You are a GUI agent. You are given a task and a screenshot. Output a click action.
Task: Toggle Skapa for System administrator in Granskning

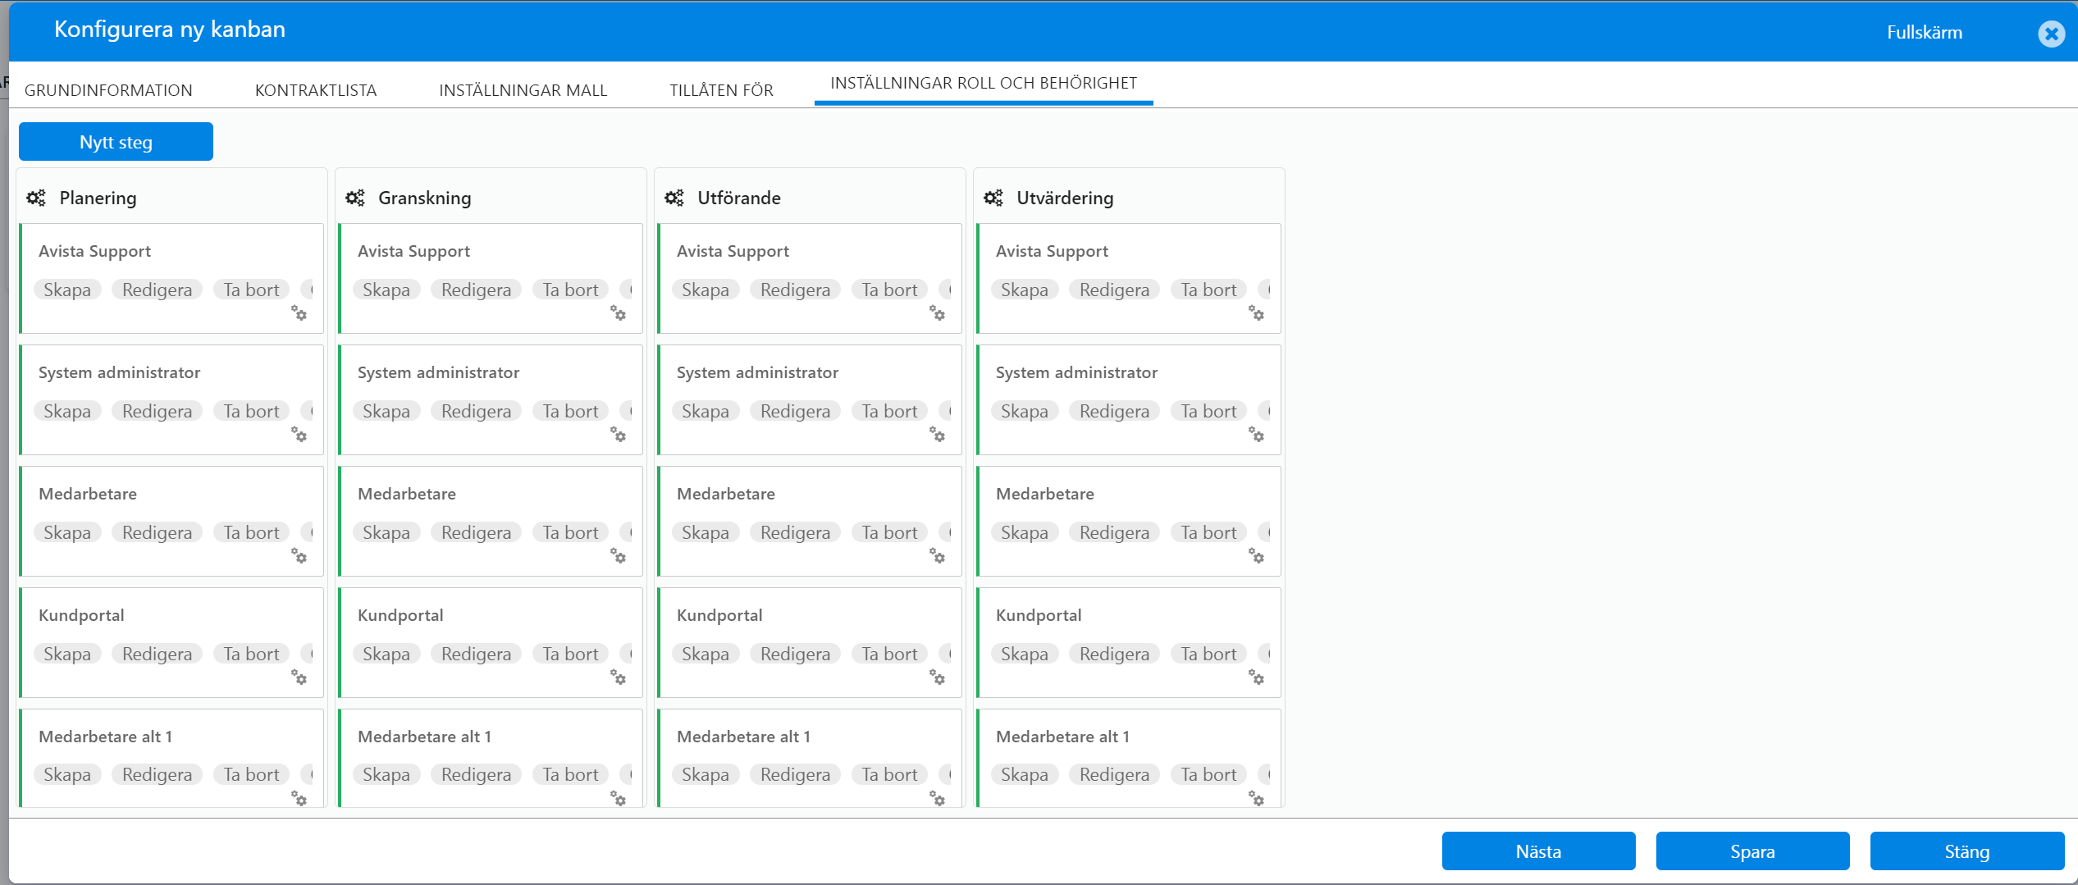pos(386,411)
